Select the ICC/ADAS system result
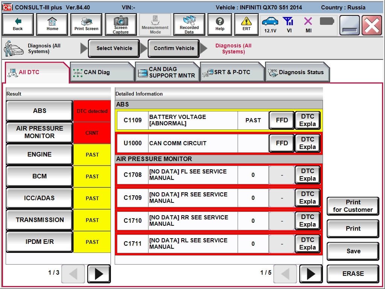The image size is (385, 289). [39, 198]
